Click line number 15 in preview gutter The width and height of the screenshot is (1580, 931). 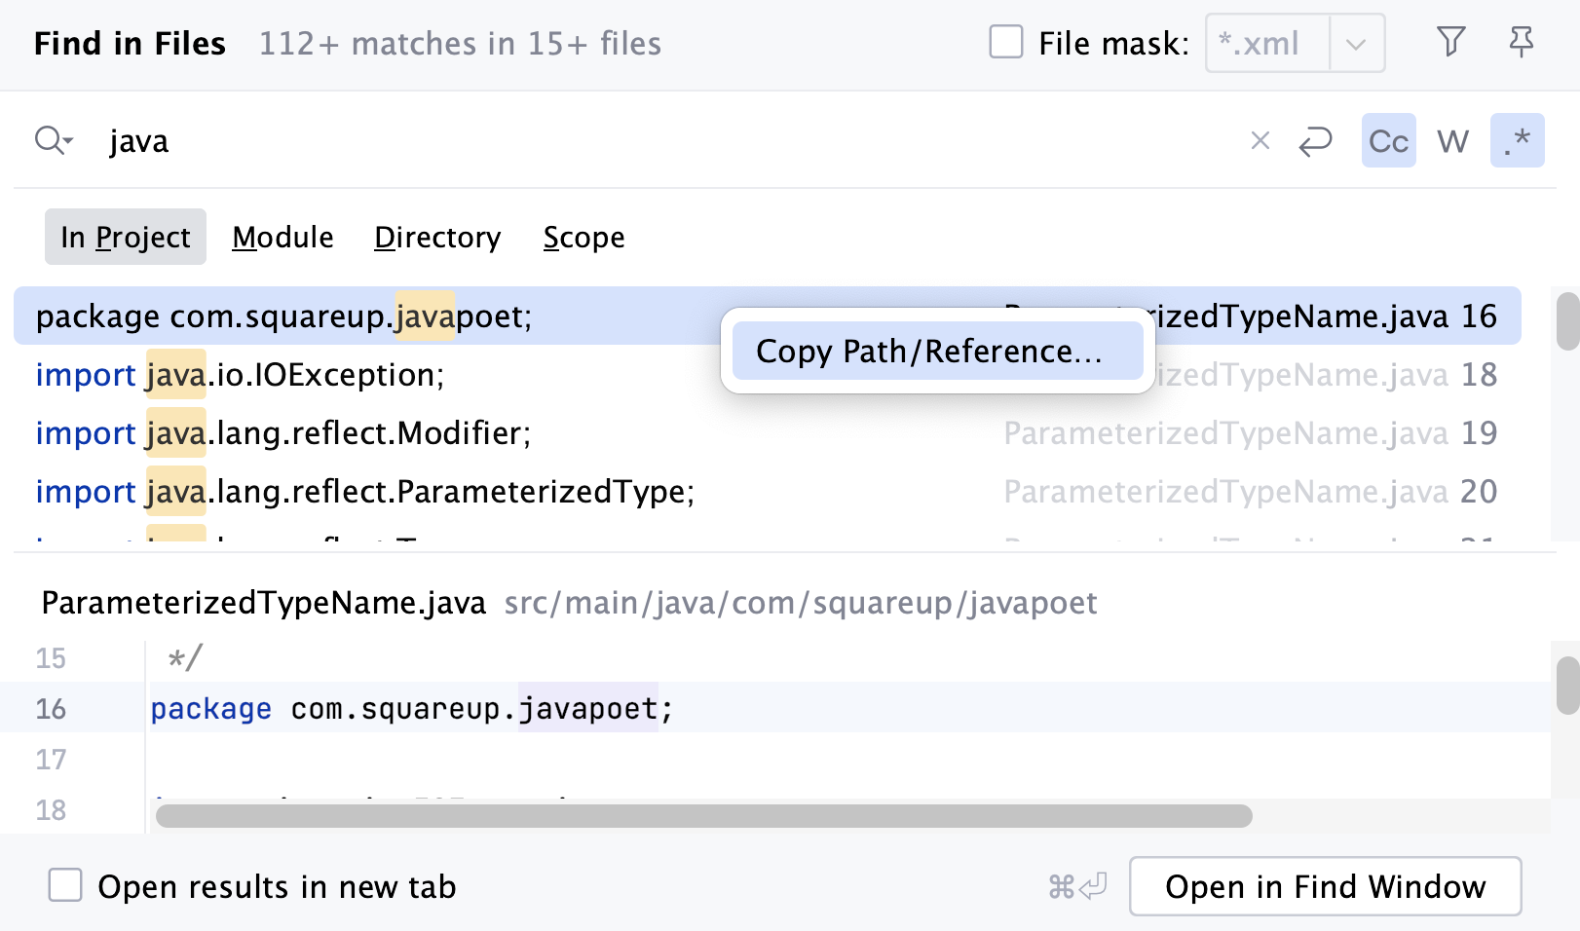point(51,657)
